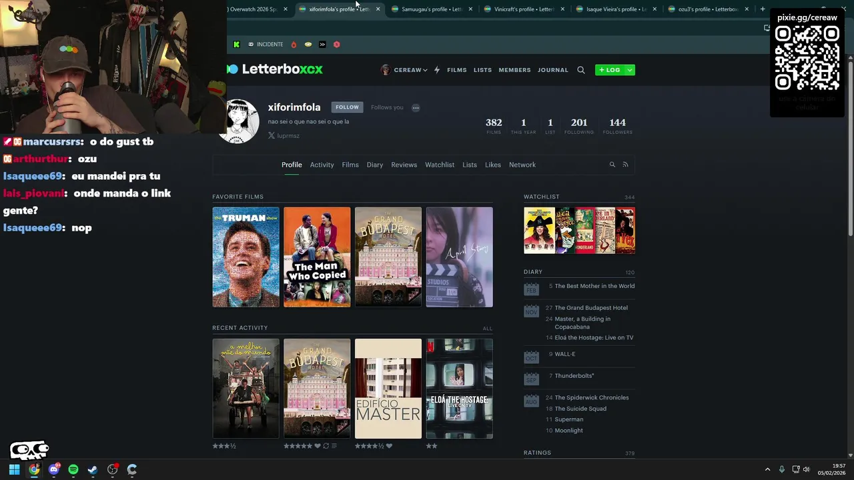The height and width of the screenshot is (480, 854).
Task: Open the Watchlist profile tab
Action: pyautogui.click(x=440, y=165)
